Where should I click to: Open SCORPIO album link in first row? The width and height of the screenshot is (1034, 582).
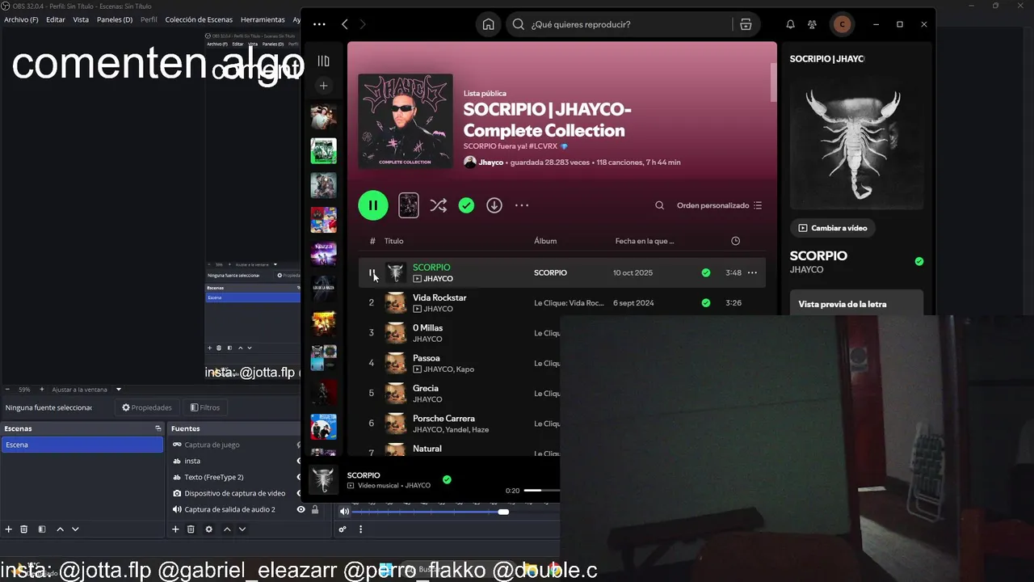(550, 272)
